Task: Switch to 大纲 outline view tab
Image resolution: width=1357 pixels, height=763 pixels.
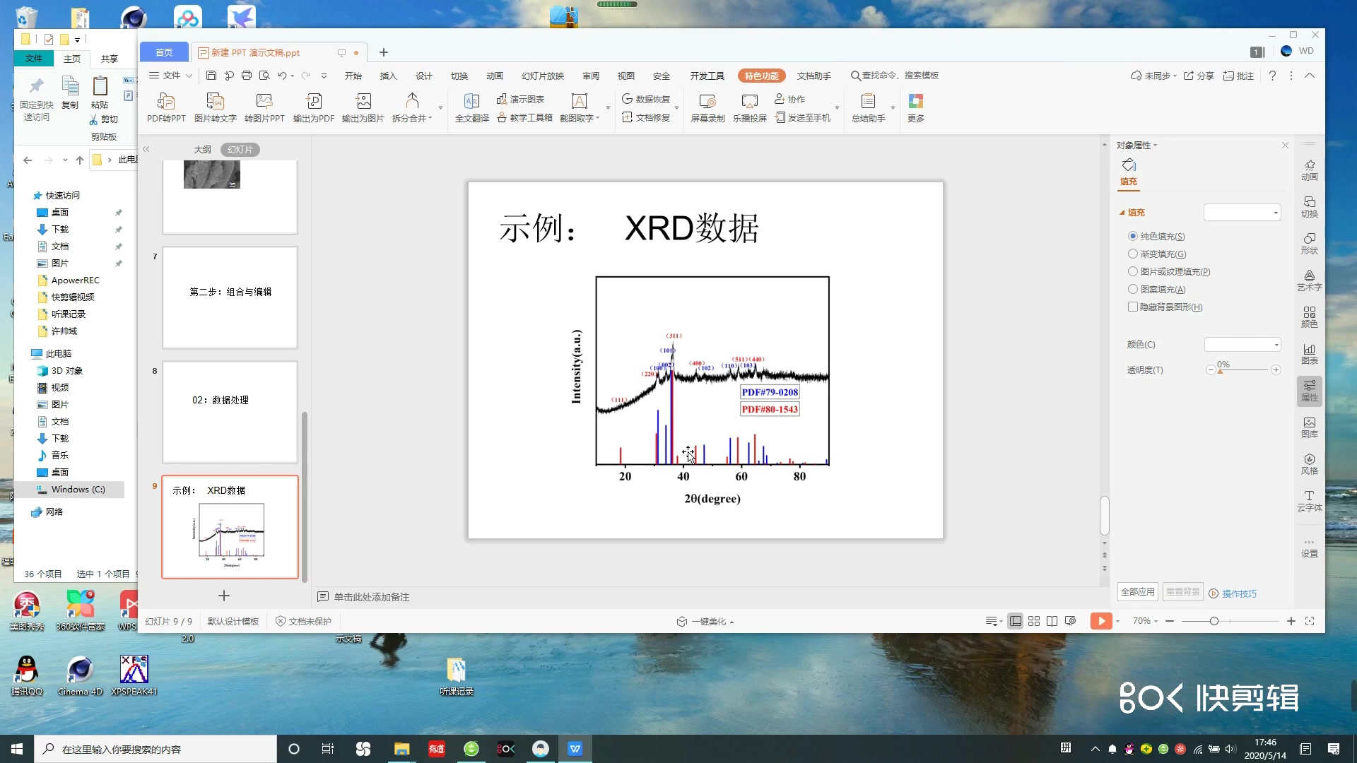Action: click(202, 150)
